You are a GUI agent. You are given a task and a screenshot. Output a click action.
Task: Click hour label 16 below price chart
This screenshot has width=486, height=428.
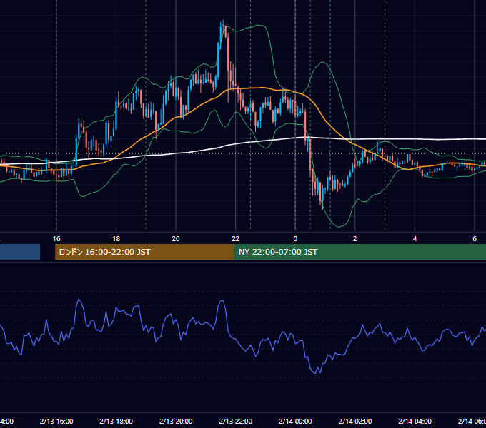[x=56, y=239]
